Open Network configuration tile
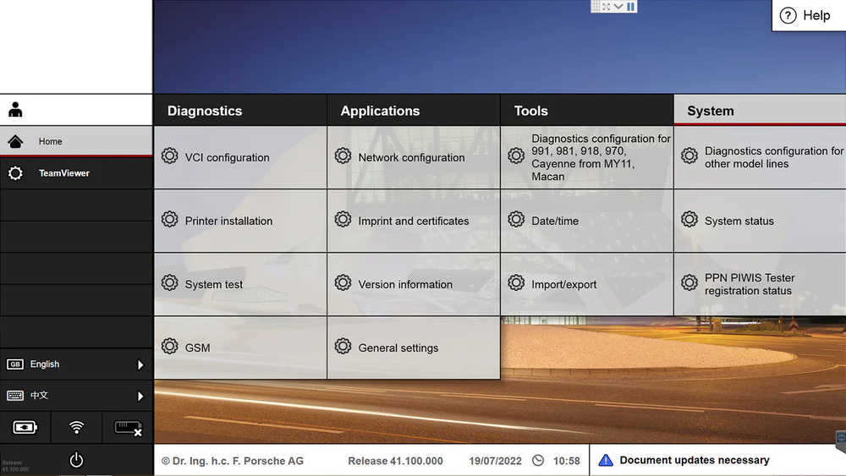This screenshot has height=476, width=846. point(414,157)
